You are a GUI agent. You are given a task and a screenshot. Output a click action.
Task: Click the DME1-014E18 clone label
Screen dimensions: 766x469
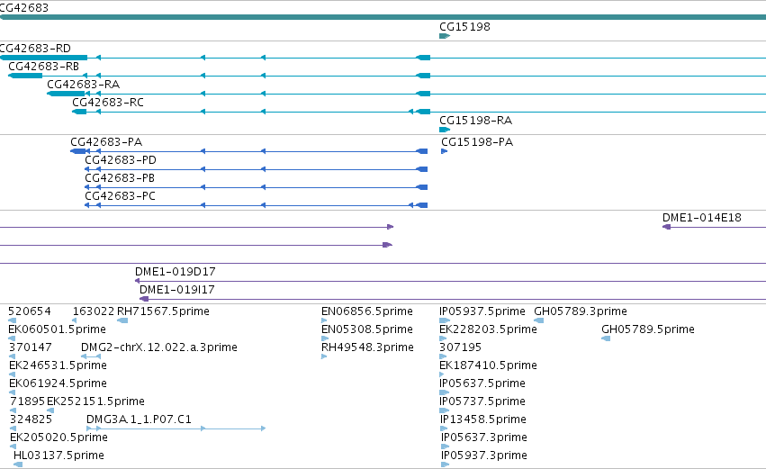[x=702, y=218]
